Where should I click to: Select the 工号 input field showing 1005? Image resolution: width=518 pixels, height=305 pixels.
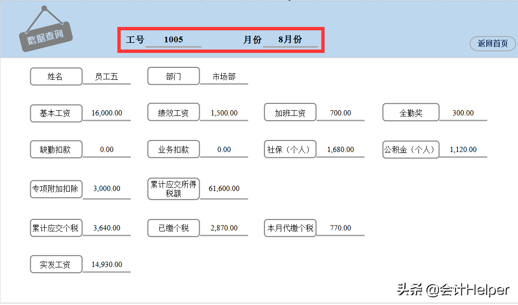pos(174,39)
